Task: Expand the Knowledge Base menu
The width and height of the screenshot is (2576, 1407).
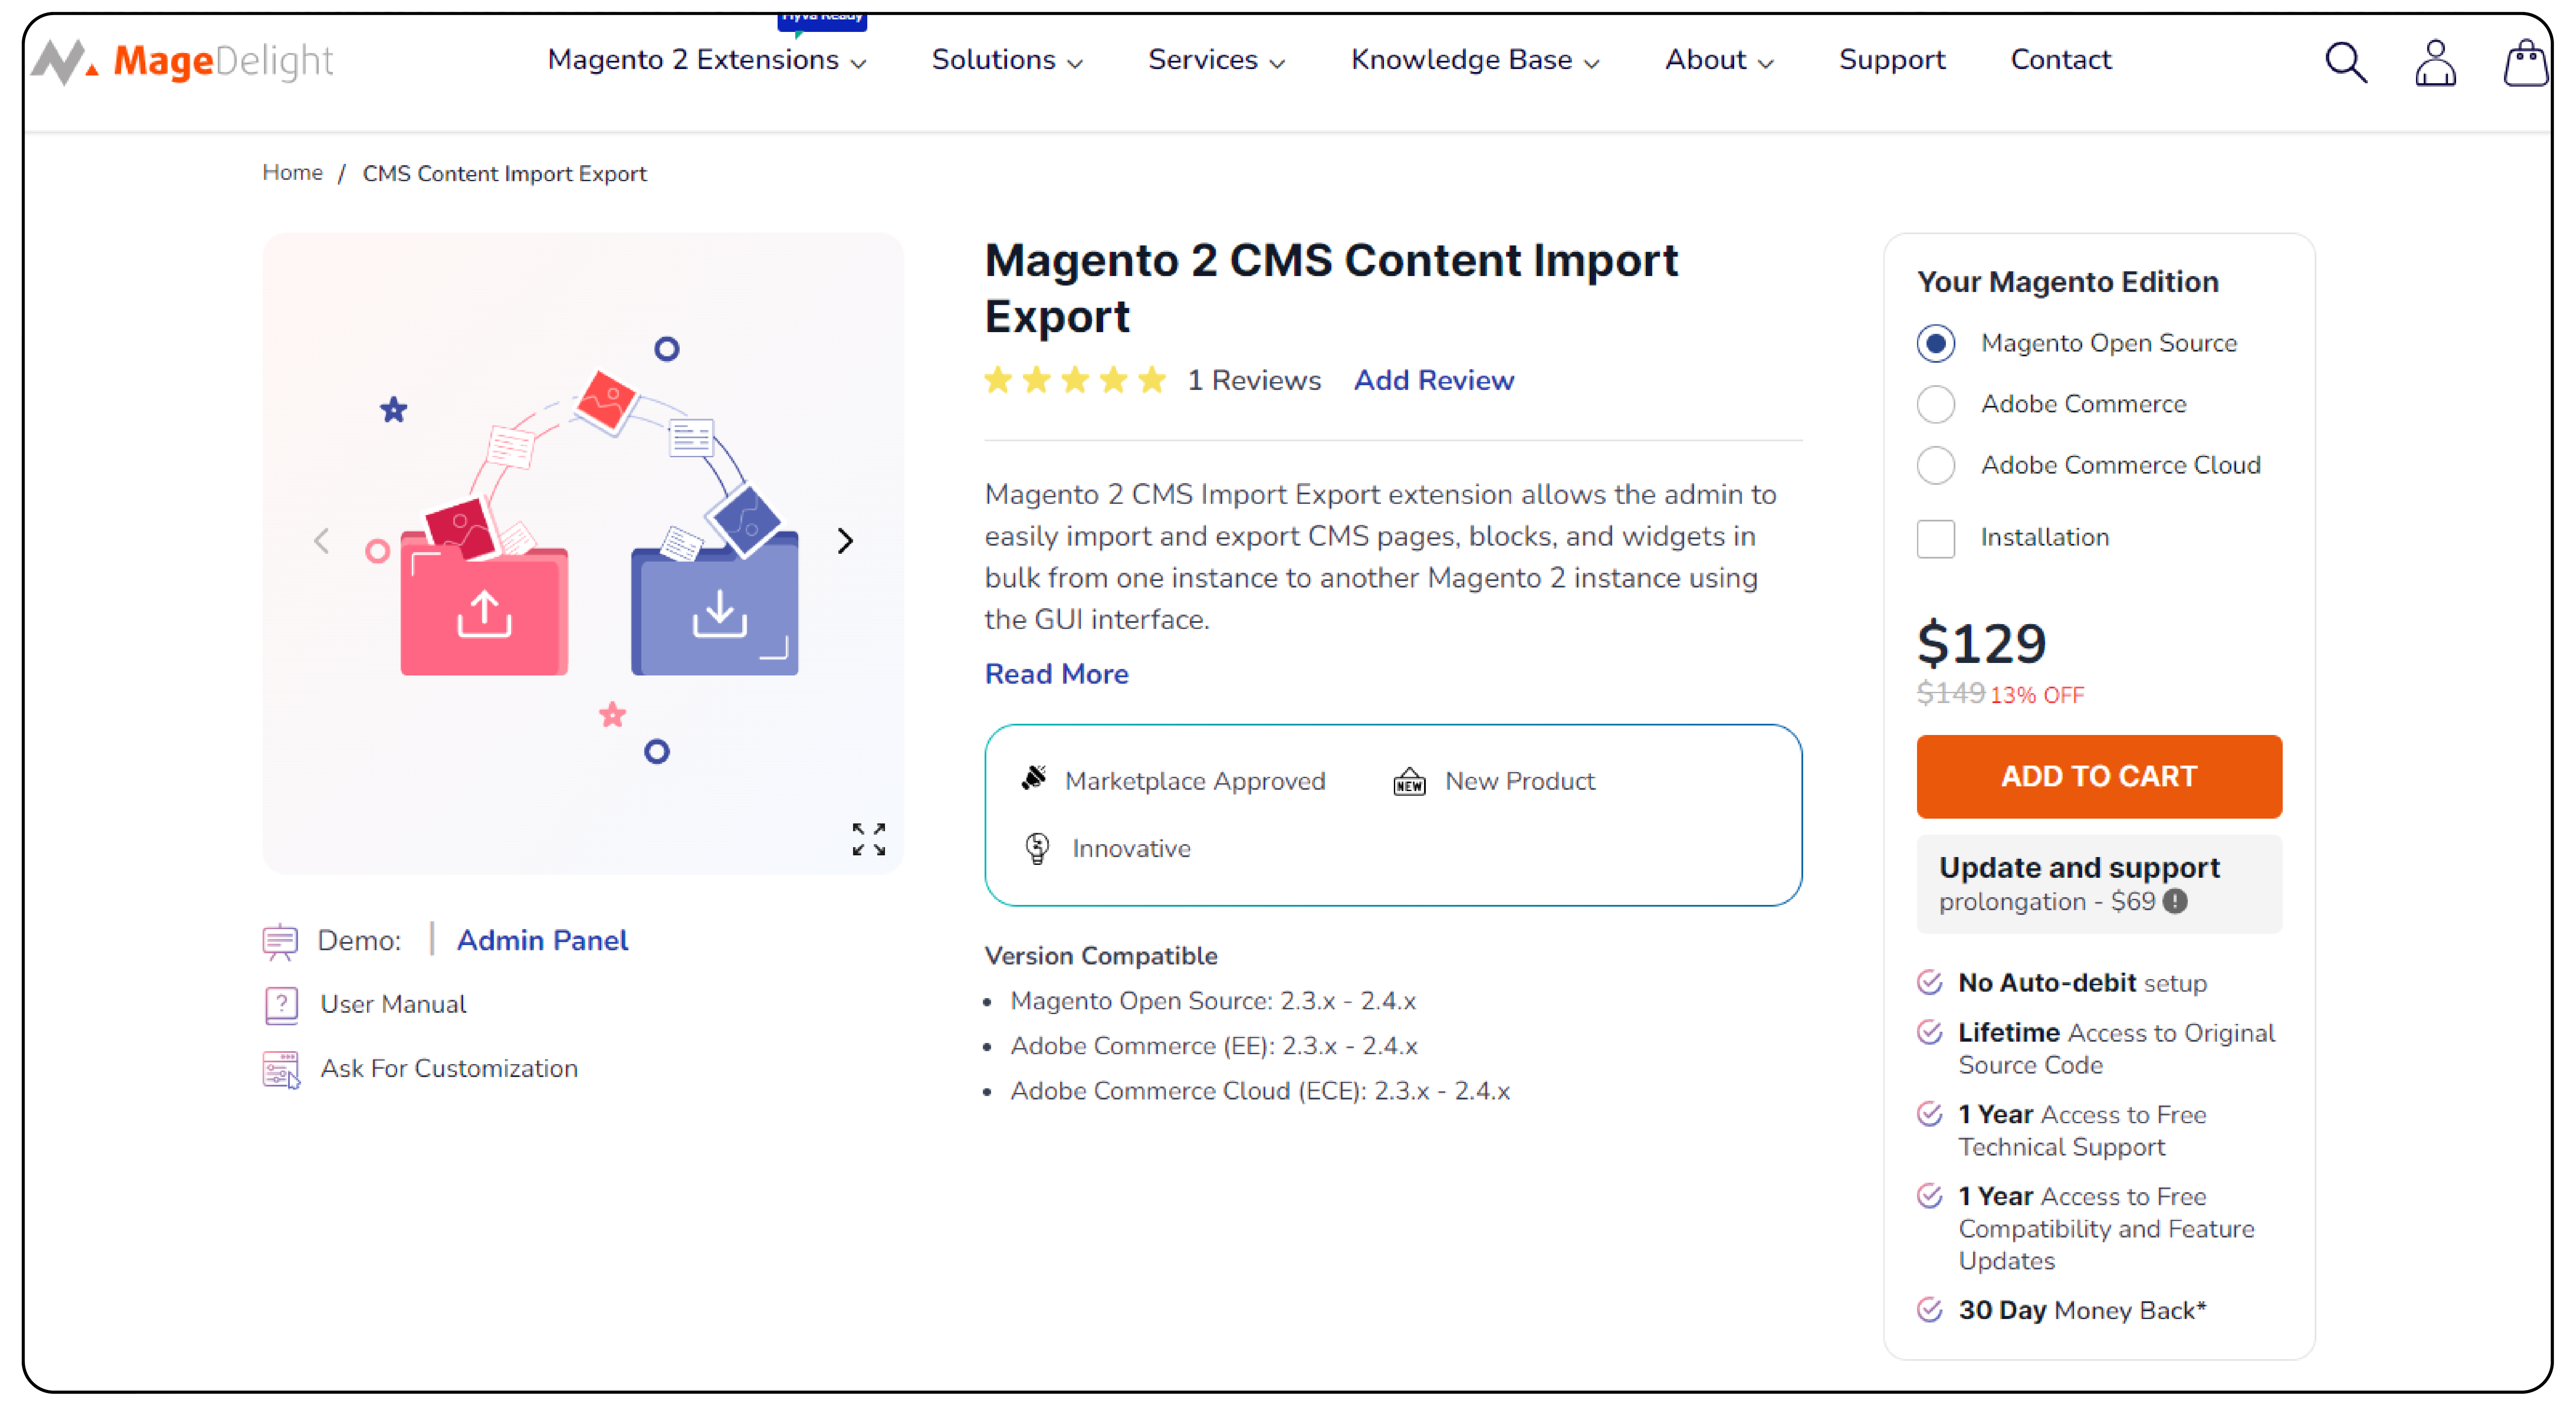Action: [x=1475, y=60]
